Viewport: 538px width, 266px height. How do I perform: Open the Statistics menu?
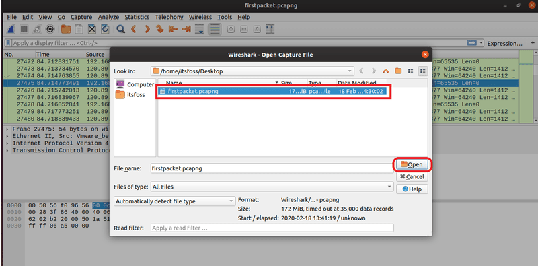pos(137,17)
